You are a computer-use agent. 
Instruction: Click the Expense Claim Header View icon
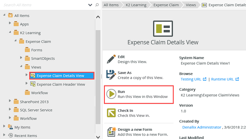click(33, 84)
